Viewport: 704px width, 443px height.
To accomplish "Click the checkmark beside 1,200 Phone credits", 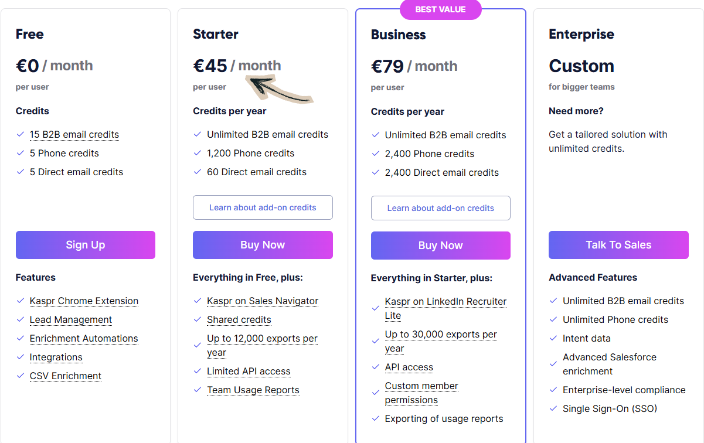I will click(x=197, y=153).
